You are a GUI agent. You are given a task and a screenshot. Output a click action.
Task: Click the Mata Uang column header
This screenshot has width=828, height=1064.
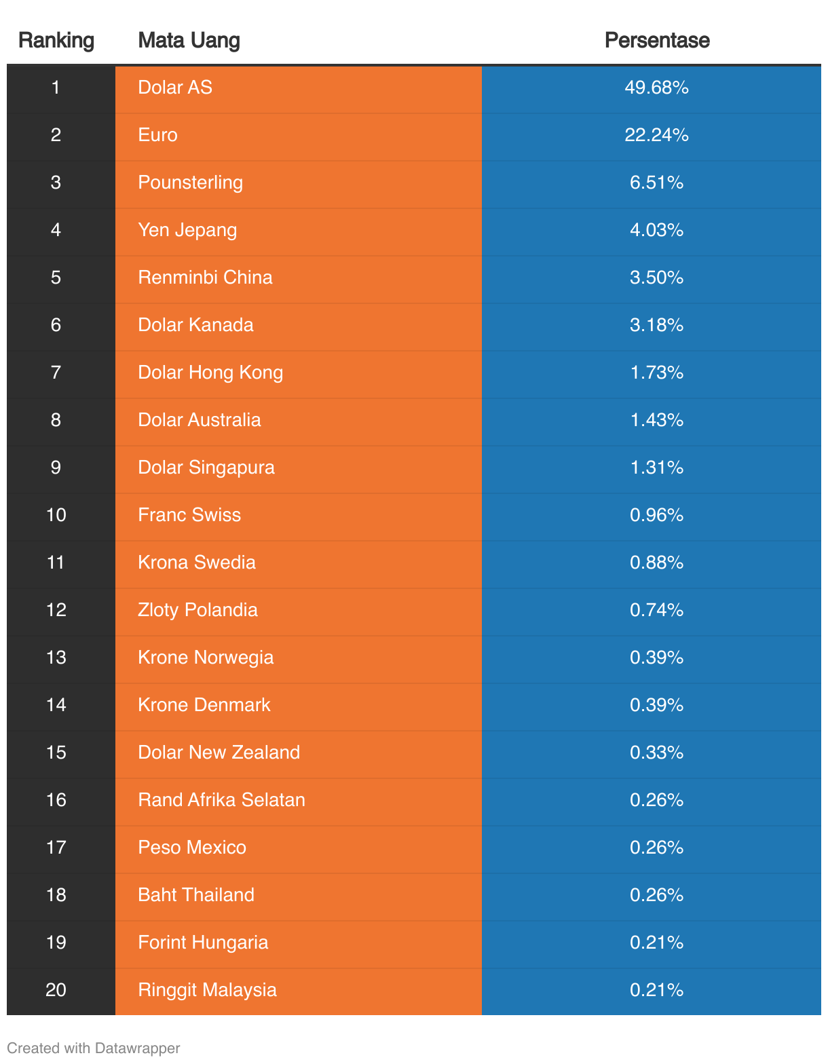point(189,41)
